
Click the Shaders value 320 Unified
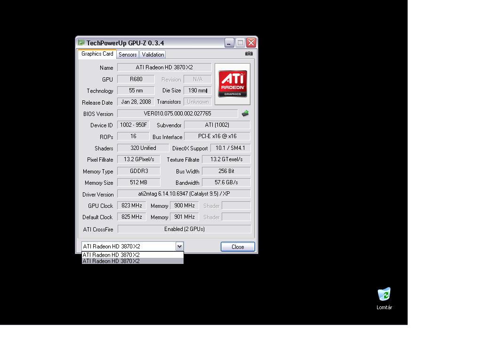pyautogui.click(x=143, y=148)
